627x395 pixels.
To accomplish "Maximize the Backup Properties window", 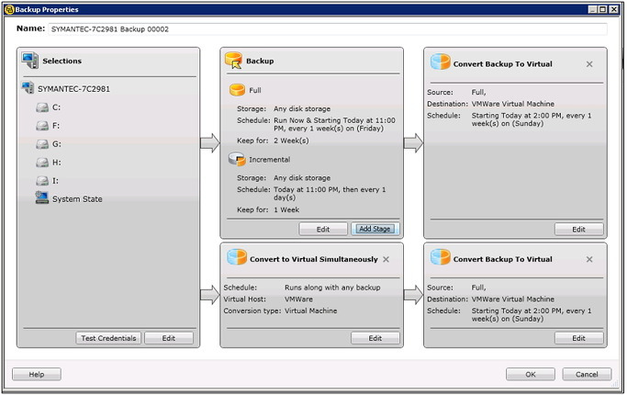I will (x=602, y=9).
